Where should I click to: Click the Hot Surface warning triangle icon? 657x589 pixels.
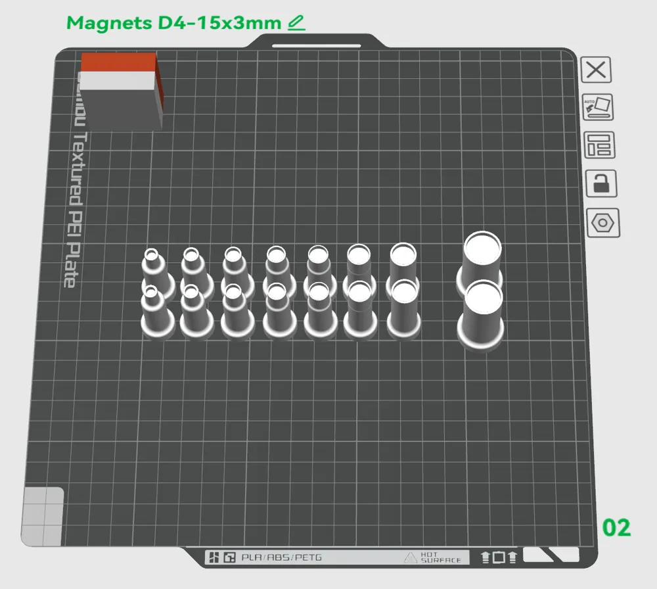[x=411, y=557]
